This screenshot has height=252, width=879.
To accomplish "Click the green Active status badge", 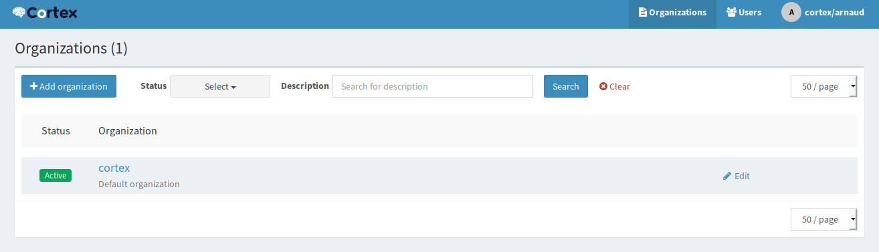I will (56, 175).
